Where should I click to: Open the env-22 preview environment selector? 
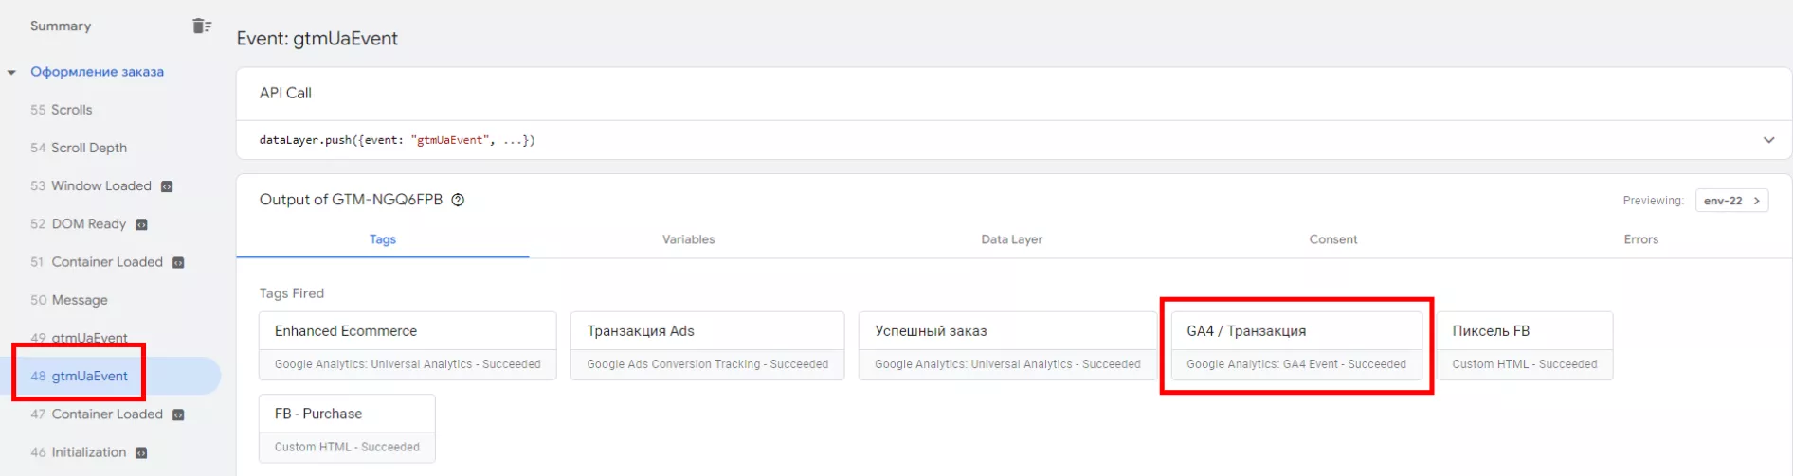click(1731, 201)
